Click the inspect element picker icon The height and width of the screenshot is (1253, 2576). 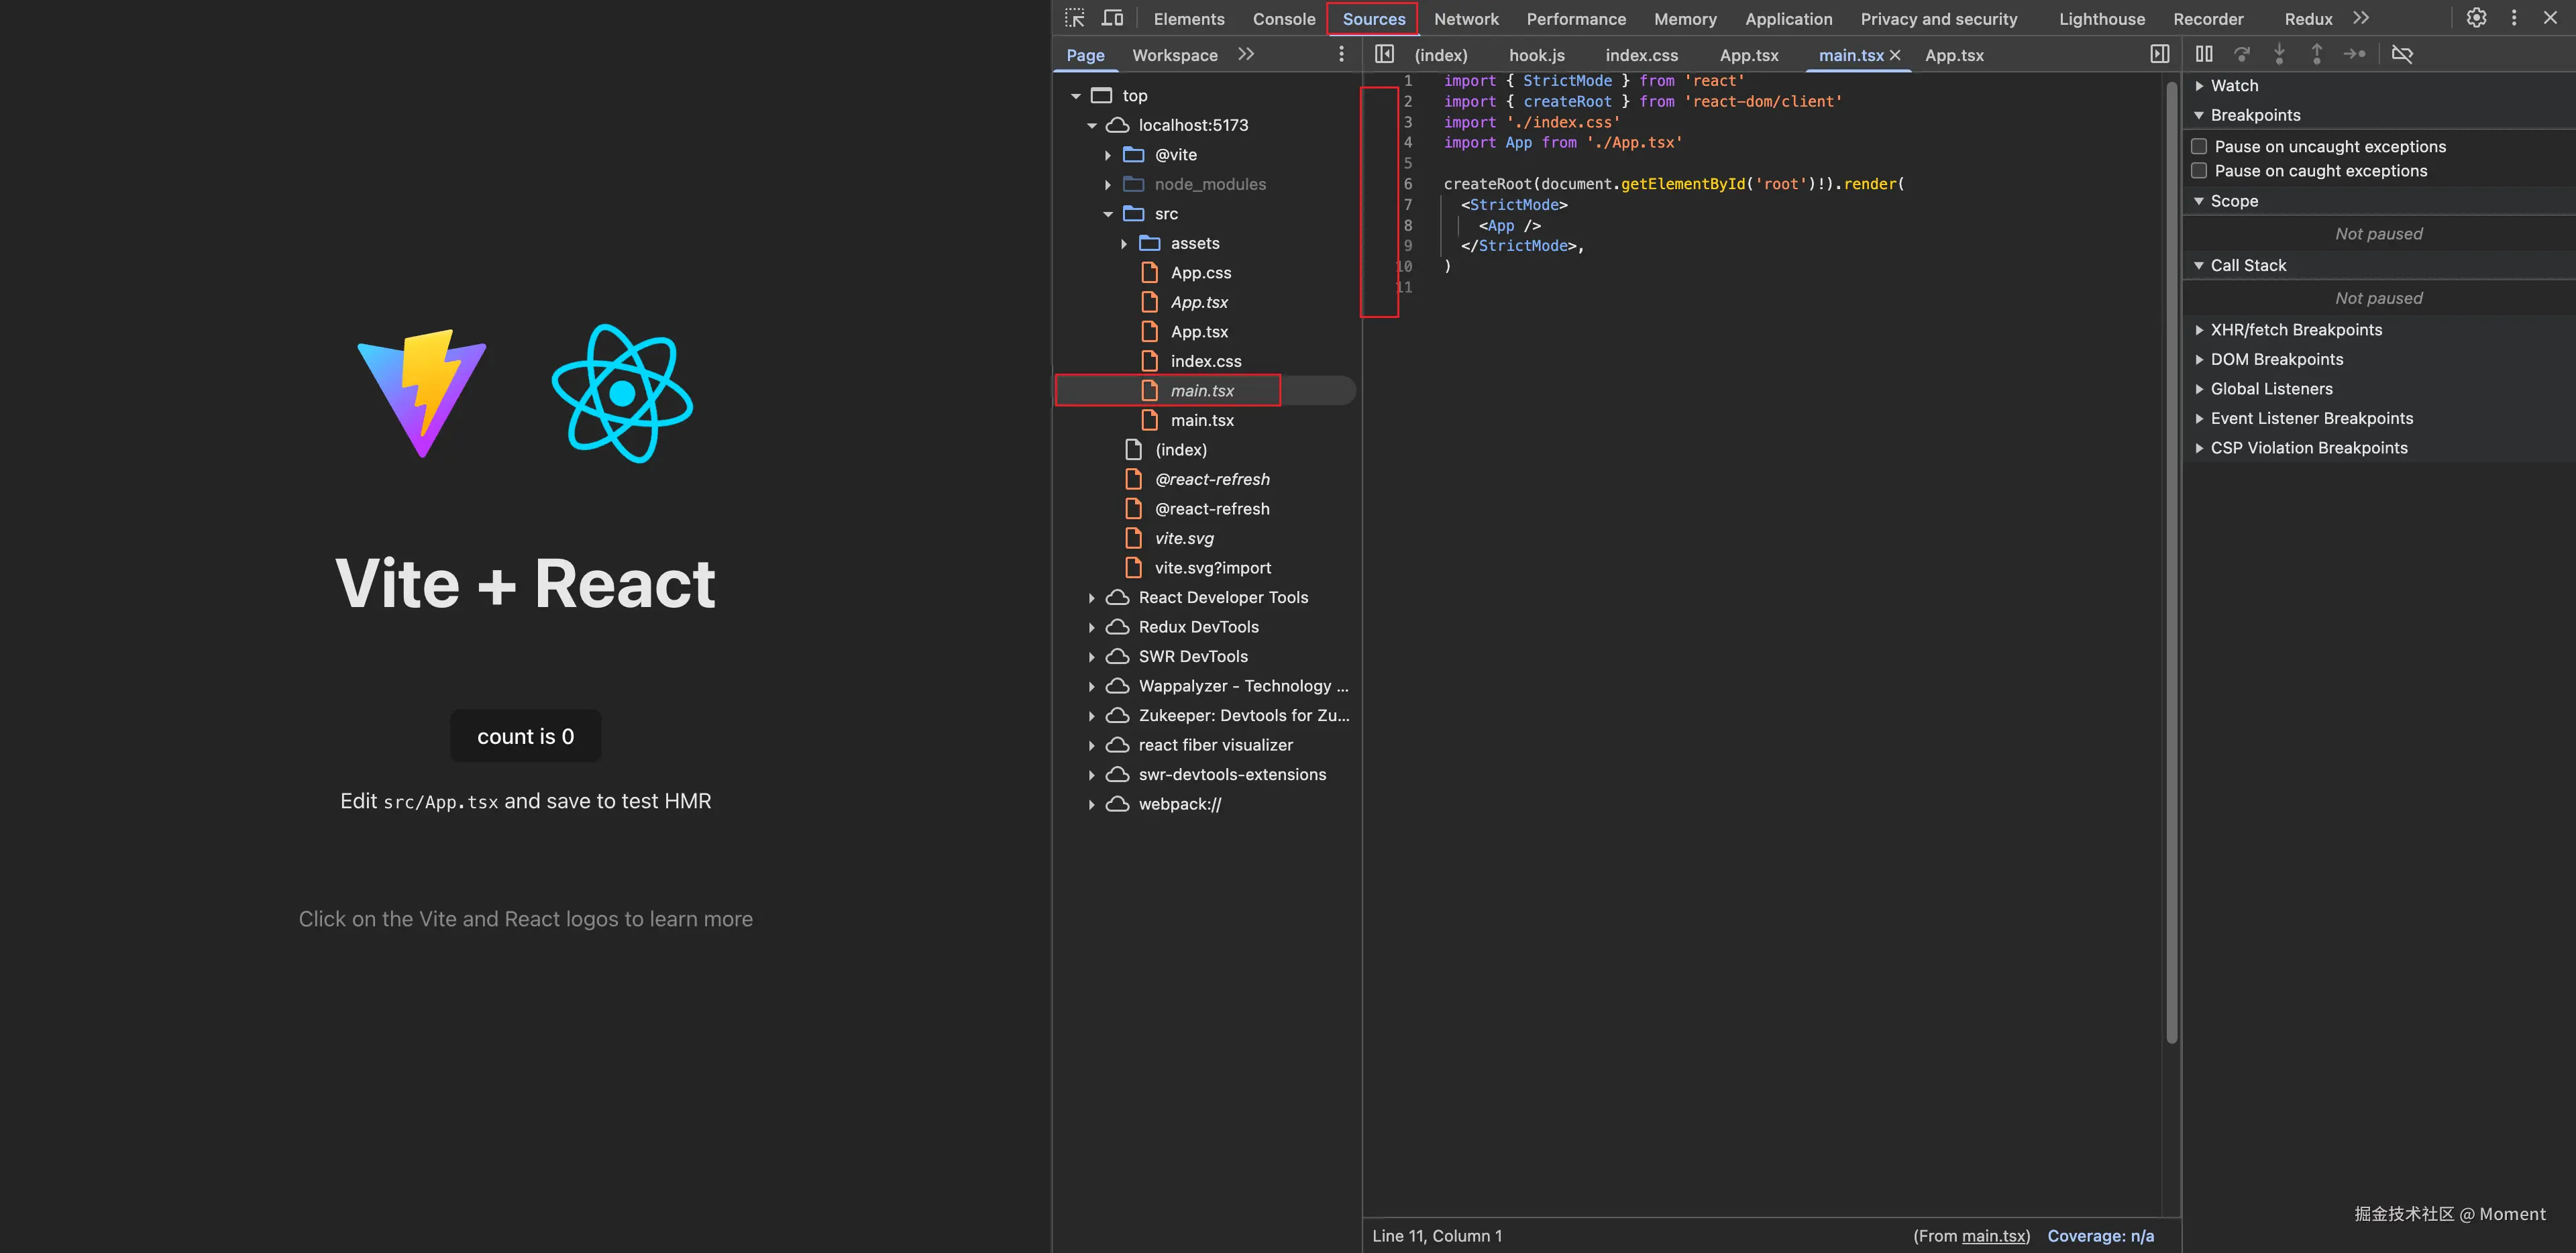click(x=1074, y=18)
